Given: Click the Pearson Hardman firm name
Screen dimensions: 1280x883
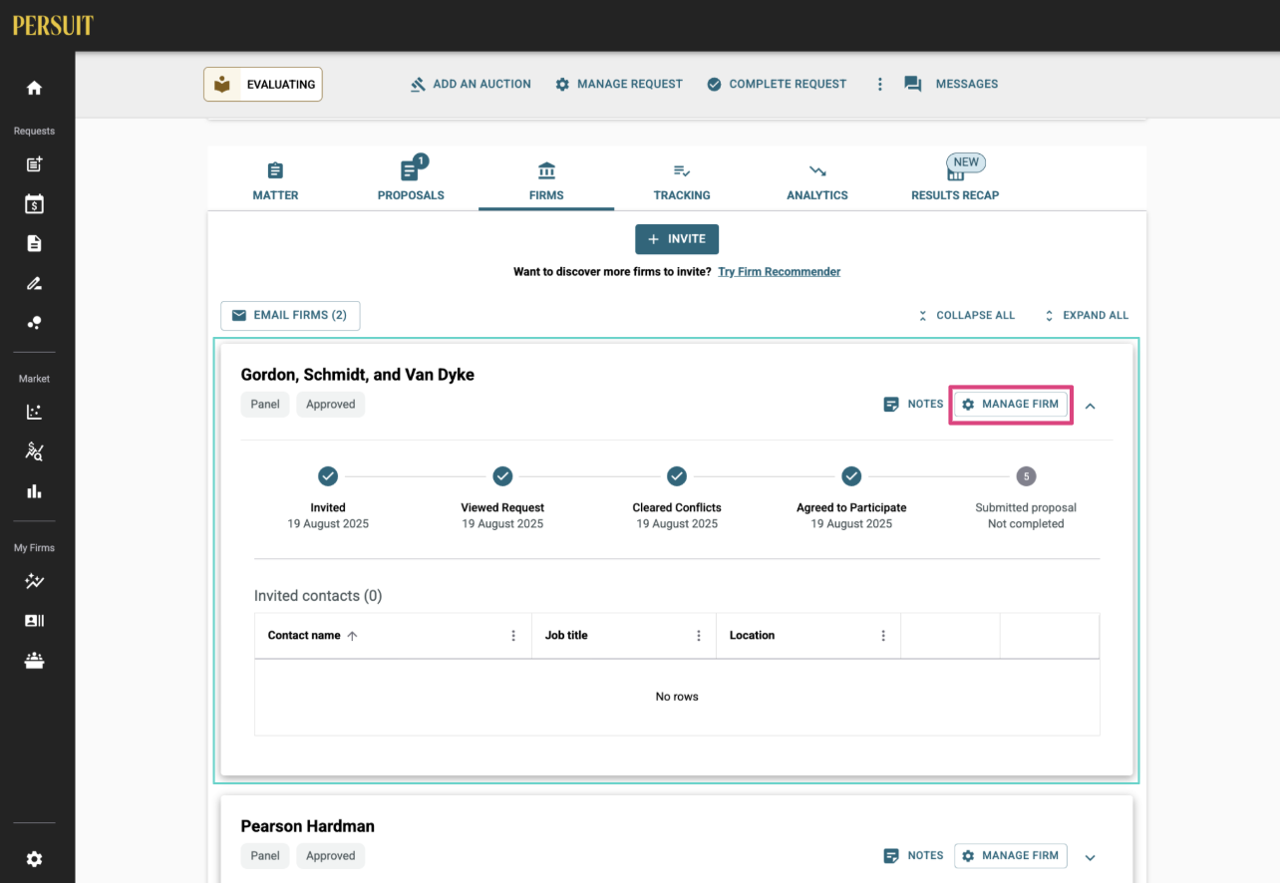Looking at the screenshot, I should click(x=307, y=826).
